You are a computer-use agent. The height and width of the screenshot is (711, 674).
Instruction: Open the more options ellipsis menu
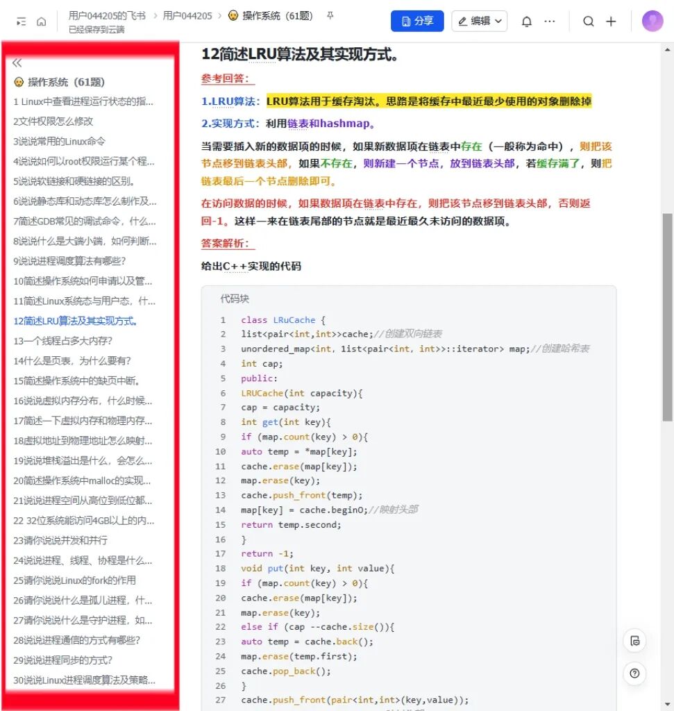tap(549, 22)
